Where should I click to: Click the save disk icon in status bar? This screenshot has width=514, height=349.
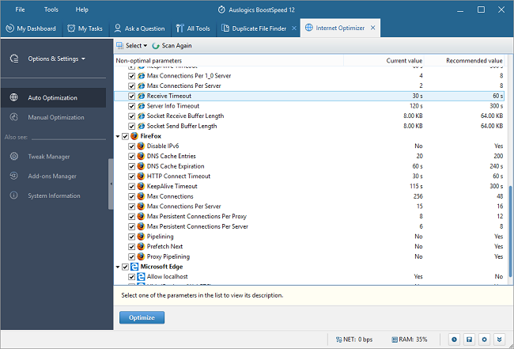point(469,340)
